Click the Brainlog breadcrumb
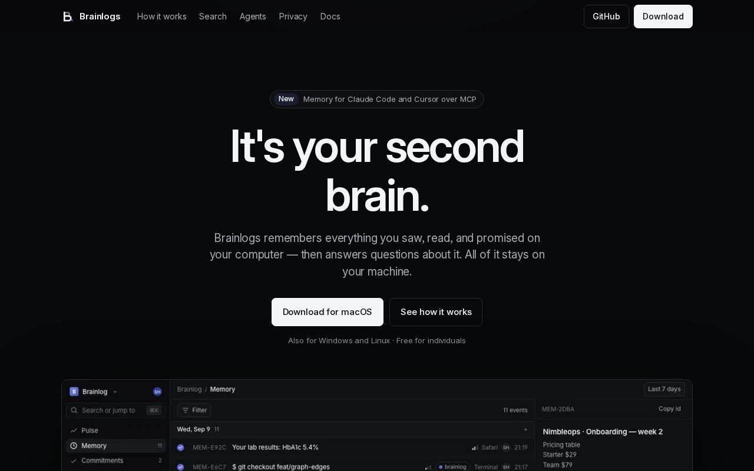754x471 pixels. [189, 389]
